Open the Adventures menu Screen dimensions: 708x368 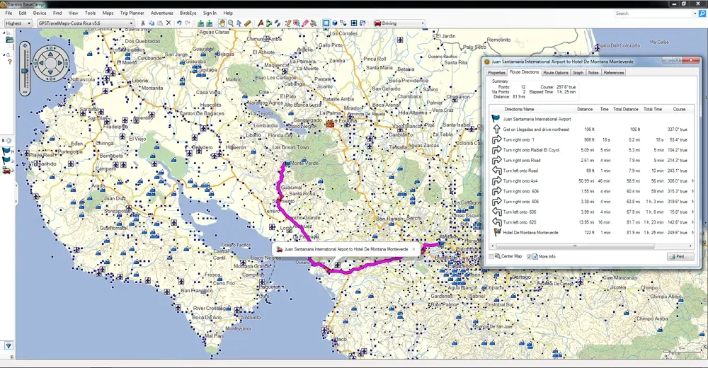point(161,13)
